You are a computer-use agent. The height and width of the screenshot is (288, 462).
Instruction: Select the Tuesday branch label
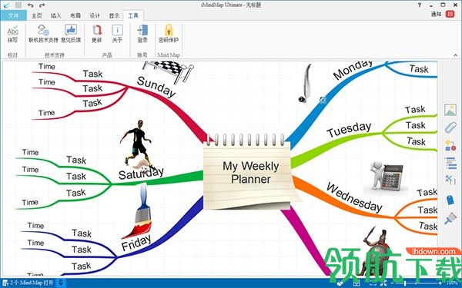pyautogui.click(x=349, y=129)
